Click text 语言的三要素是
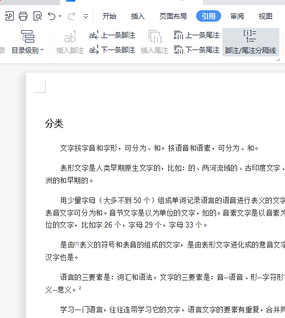Screen dimensions: 285x318 85,277
